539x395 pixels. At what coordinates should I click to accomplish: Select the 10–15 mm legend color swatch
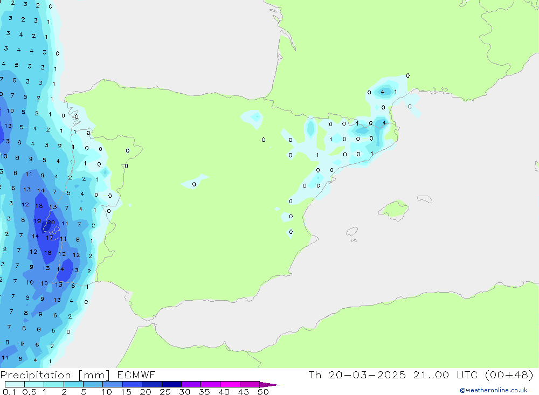(113, 384)
